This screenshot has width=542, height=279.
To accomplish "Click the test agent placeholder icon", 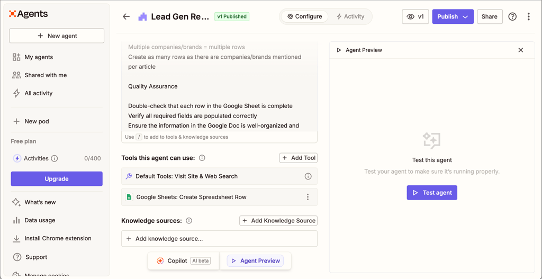I will [x=432, y=141].
